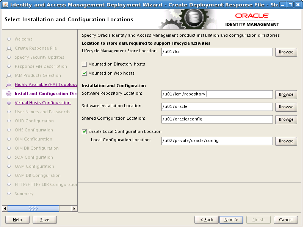304x228 pixels.
Task: Click User Names and Passwords step
Action: tap(43, 112)
